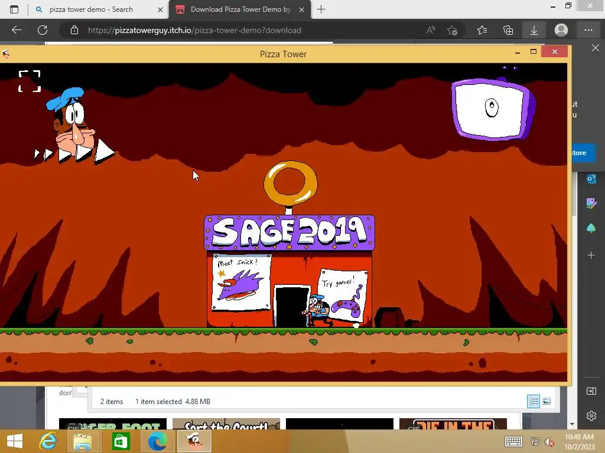Open a new browser tab
Image resolution: width=605 pixels, height=453 pixels.
(321, 9)
